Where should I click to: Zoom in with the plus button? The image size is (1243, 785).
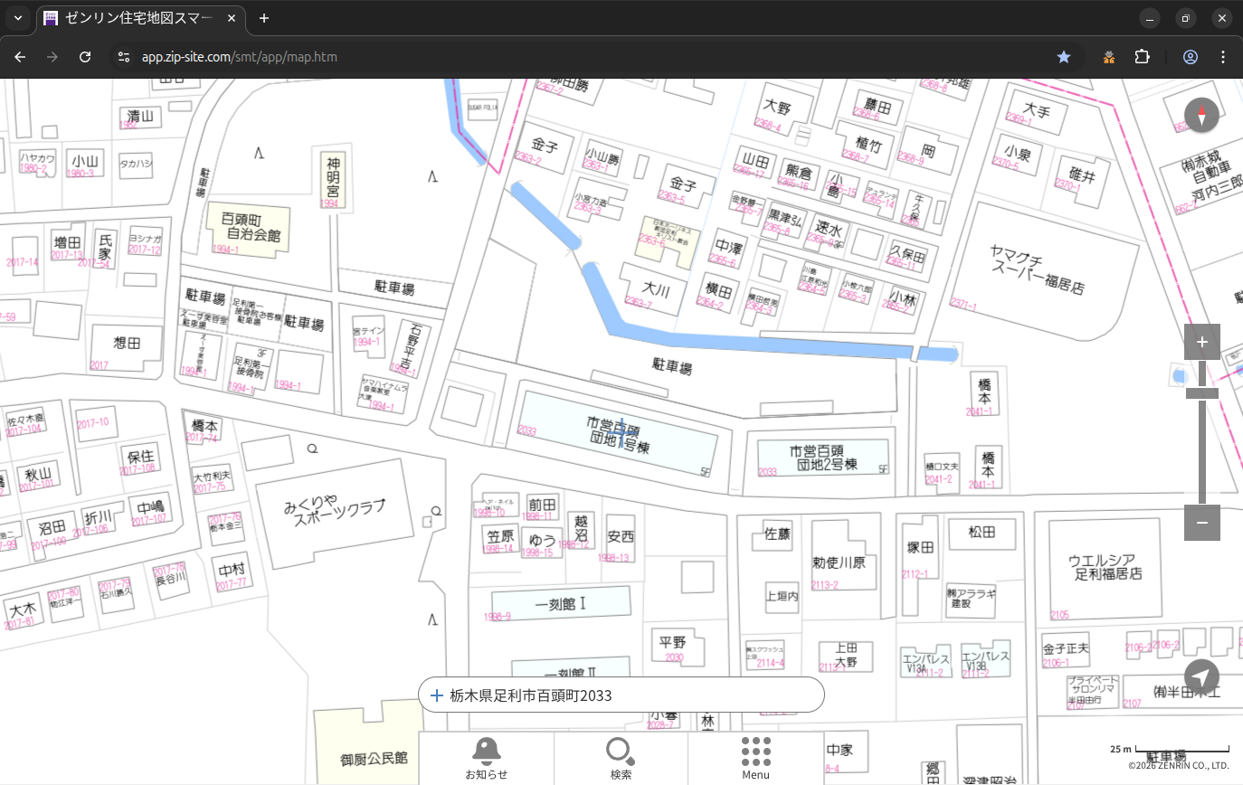(1201, 342)
